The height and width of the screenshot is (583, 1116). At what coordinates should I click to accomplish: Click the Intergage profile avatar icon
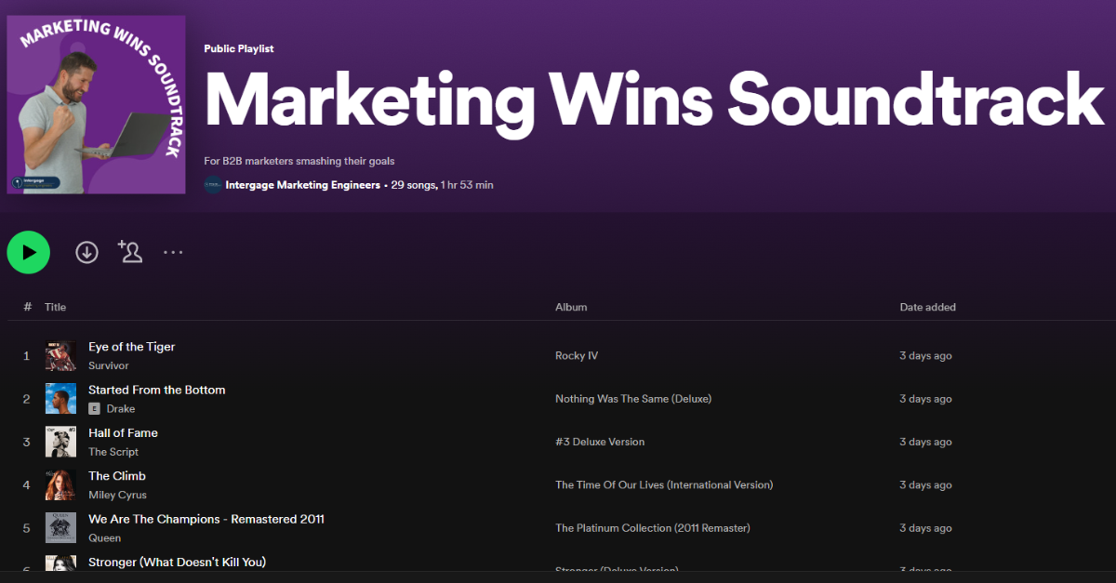[213, 185]
